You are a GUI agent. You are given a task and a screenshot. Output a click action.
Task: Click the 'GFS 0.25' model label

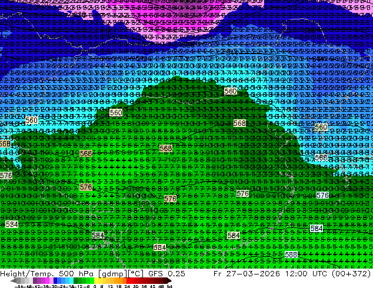(166, 273)
